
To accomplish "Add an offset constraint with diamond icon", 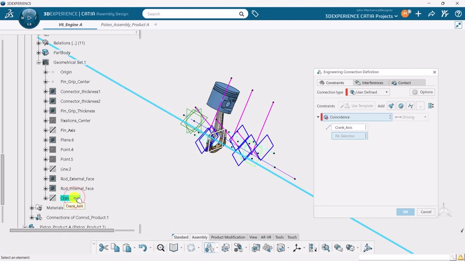I will pyautogui.click(x=391, y=106).
